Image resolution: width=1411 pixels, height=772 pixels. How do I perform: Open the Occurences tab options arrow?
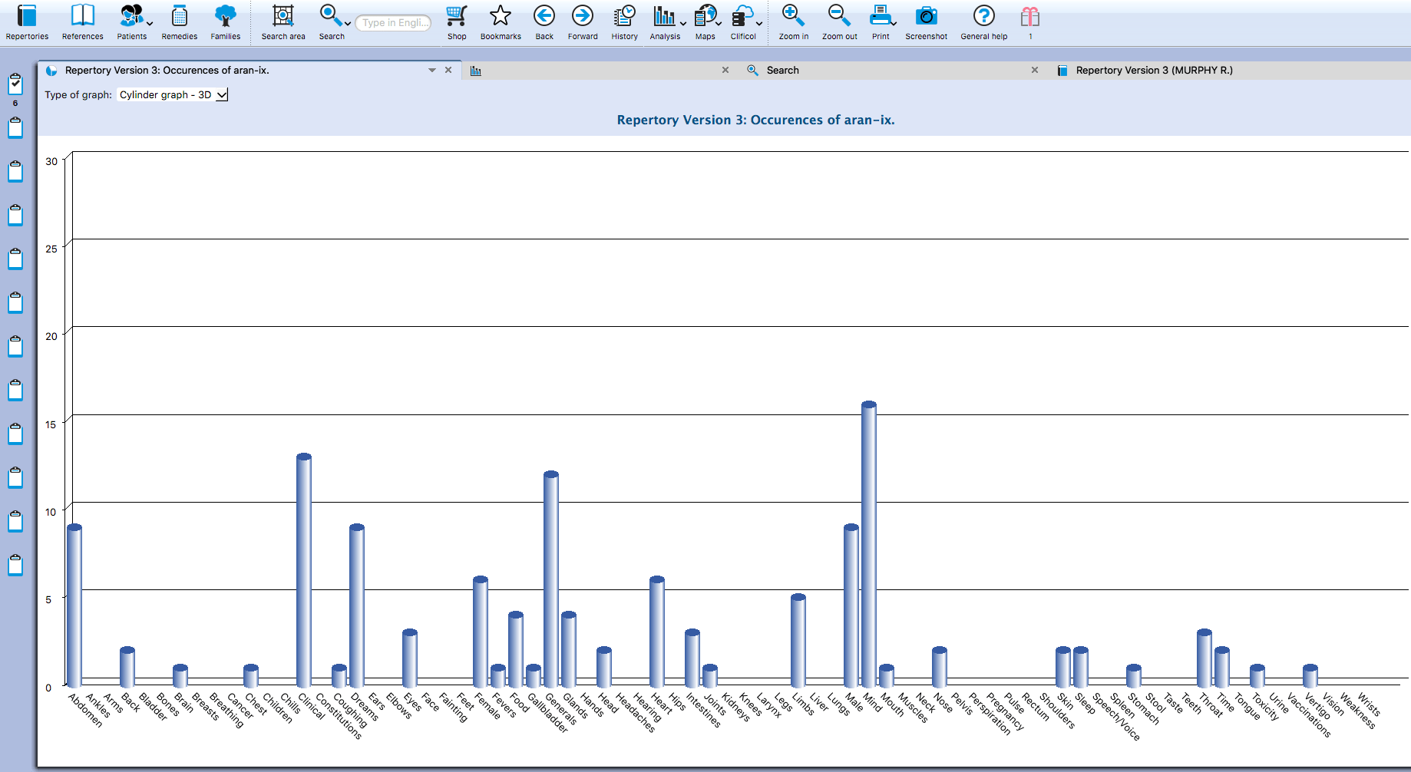click(x=432, y=70)
